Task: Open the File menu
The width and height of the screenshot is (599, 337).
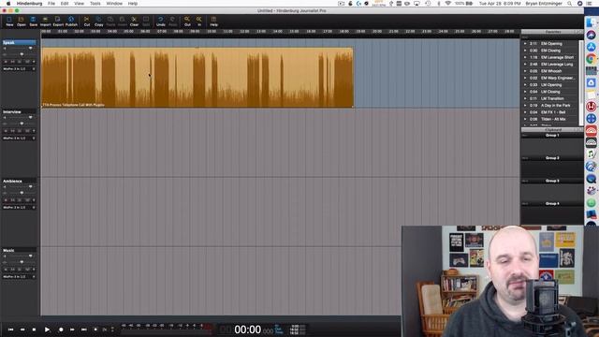Action: click(x=51, y=4)
